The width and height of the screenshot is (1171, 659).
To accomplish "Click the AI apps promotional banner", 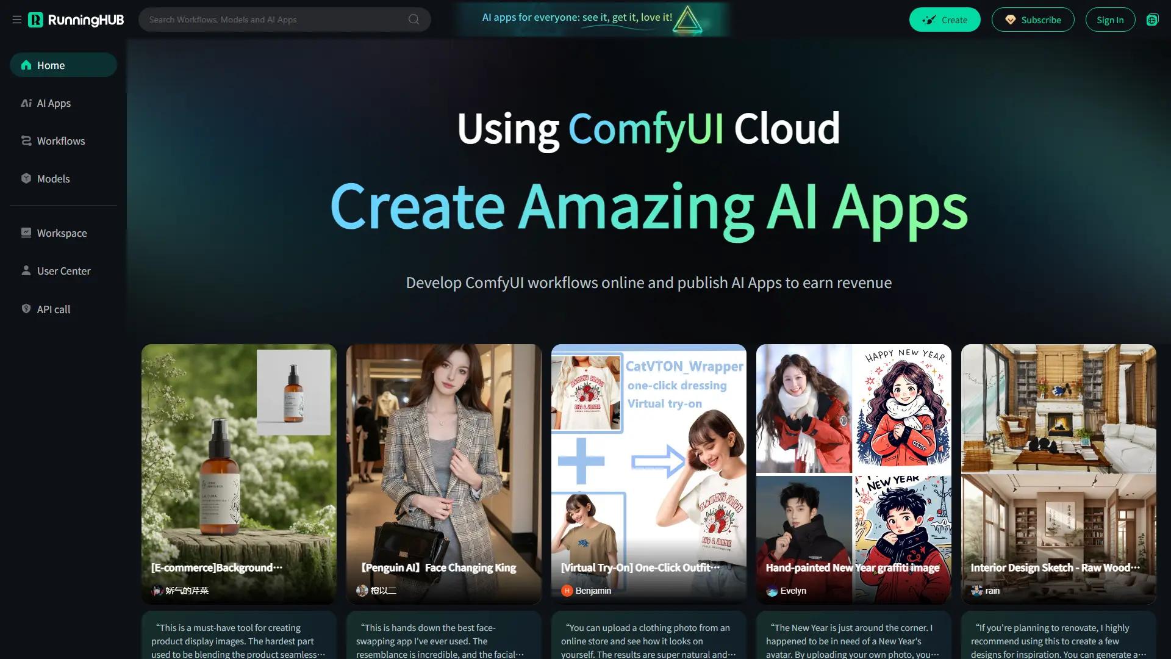I will click(590, 19).
